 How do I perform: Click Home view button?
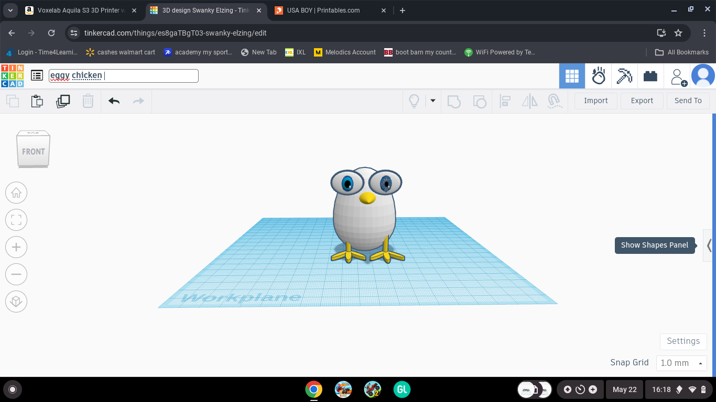point(16,193)
